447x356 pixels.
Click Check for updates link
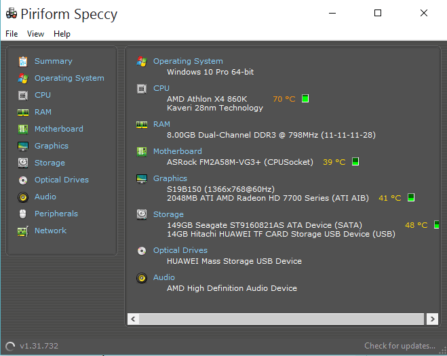400,346
